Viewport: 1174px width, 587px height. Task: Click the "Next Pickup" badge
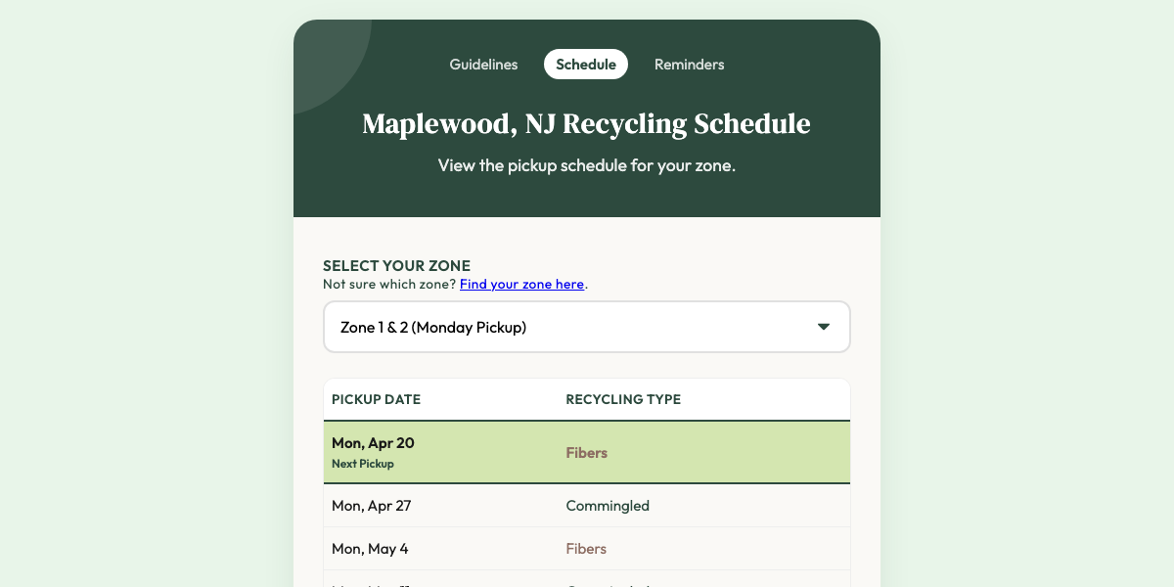[363, 463]
